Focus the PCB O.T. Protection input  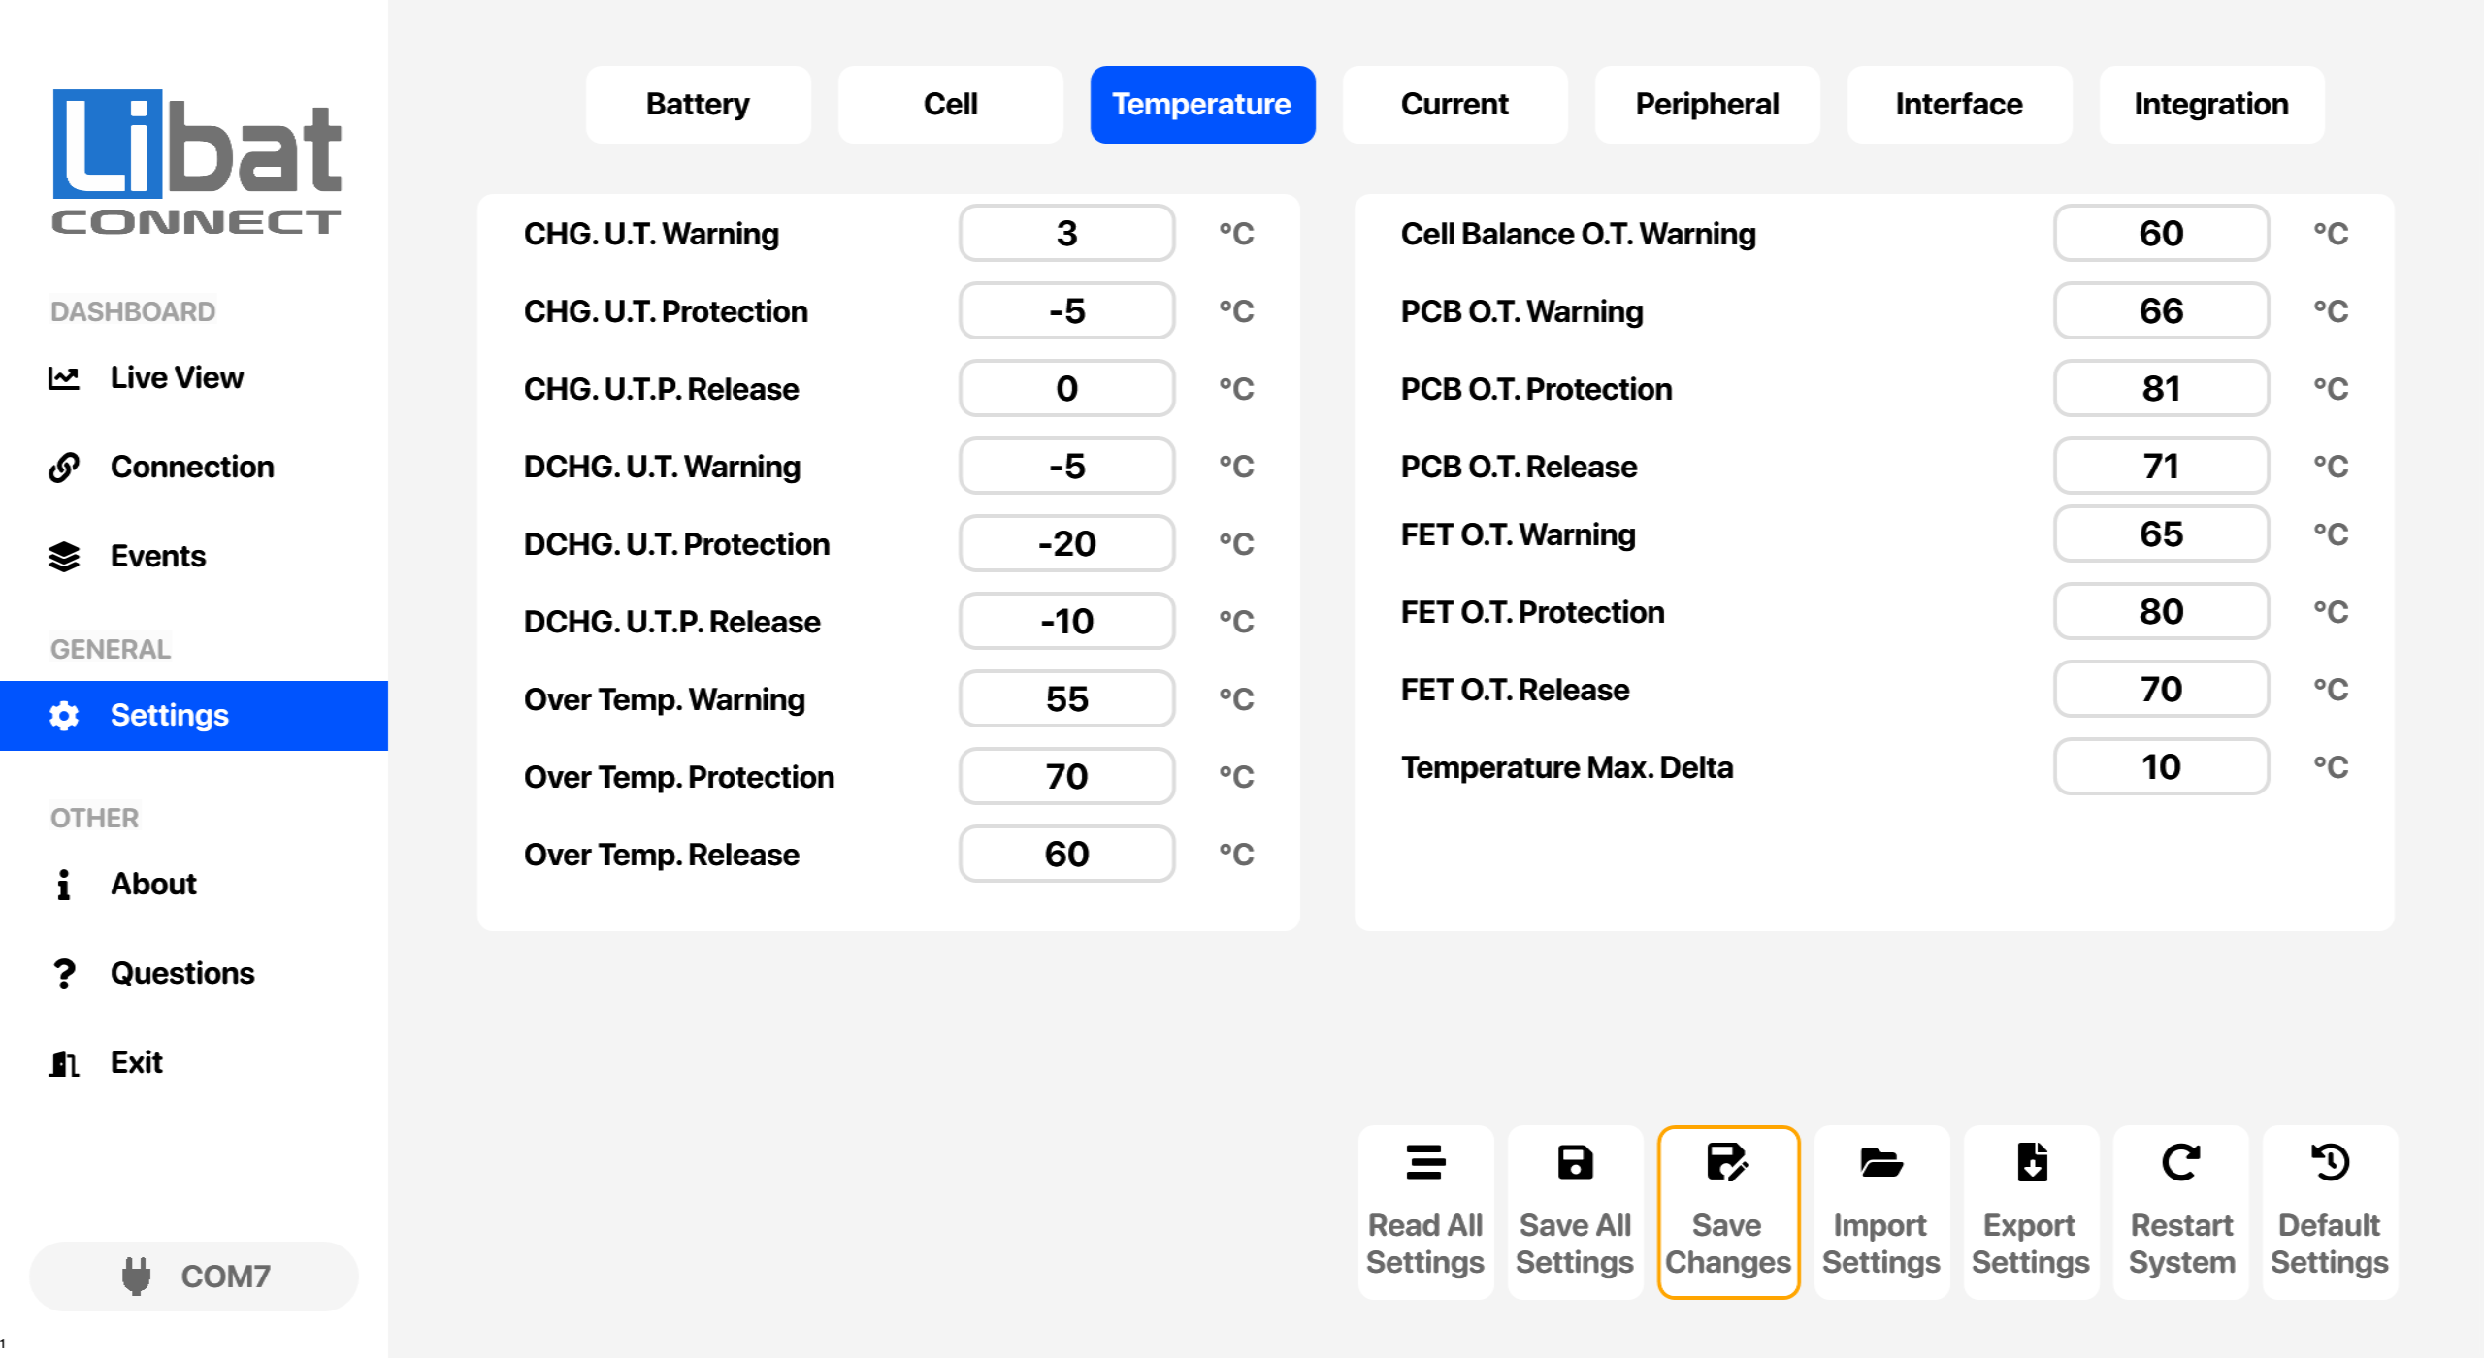(2161, 388)
